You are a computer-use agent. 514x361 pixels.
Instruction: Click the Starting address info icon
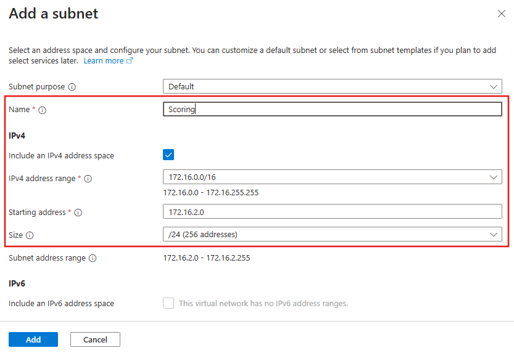(x=77, y=212)
